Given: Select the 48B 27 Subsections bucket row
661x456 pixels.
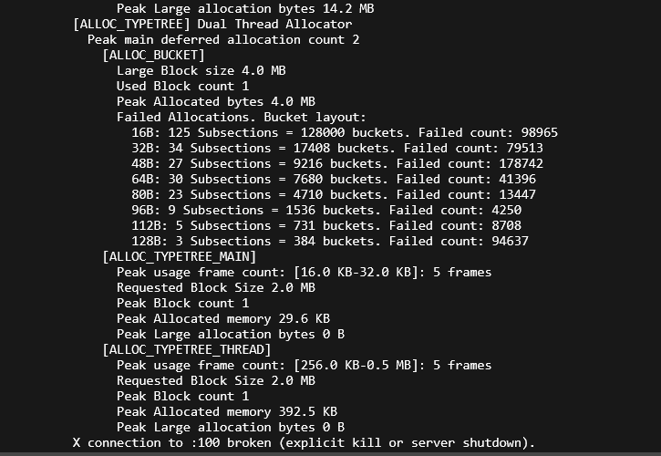Looking at the screenshot, I should [337, 163].
